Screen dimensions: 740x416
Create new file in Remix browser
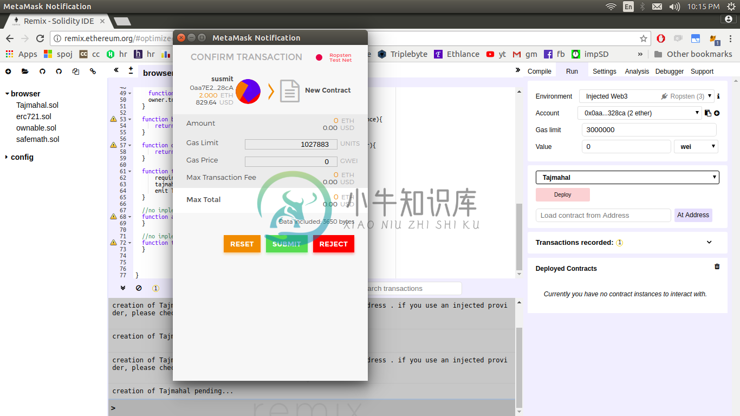click(x=8, y=71)
